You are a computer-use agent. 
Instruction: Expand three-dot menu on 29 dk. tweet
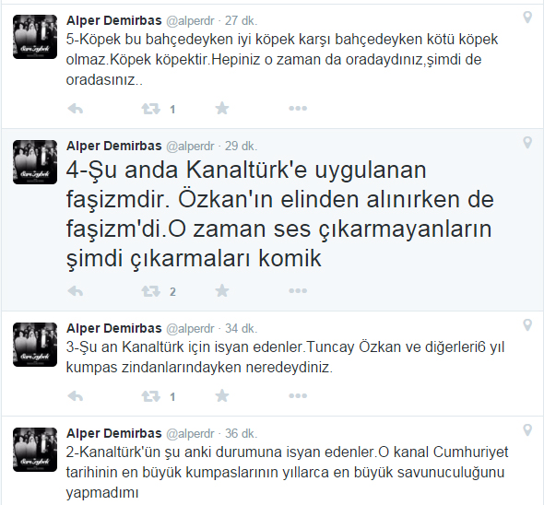point(298,290)
